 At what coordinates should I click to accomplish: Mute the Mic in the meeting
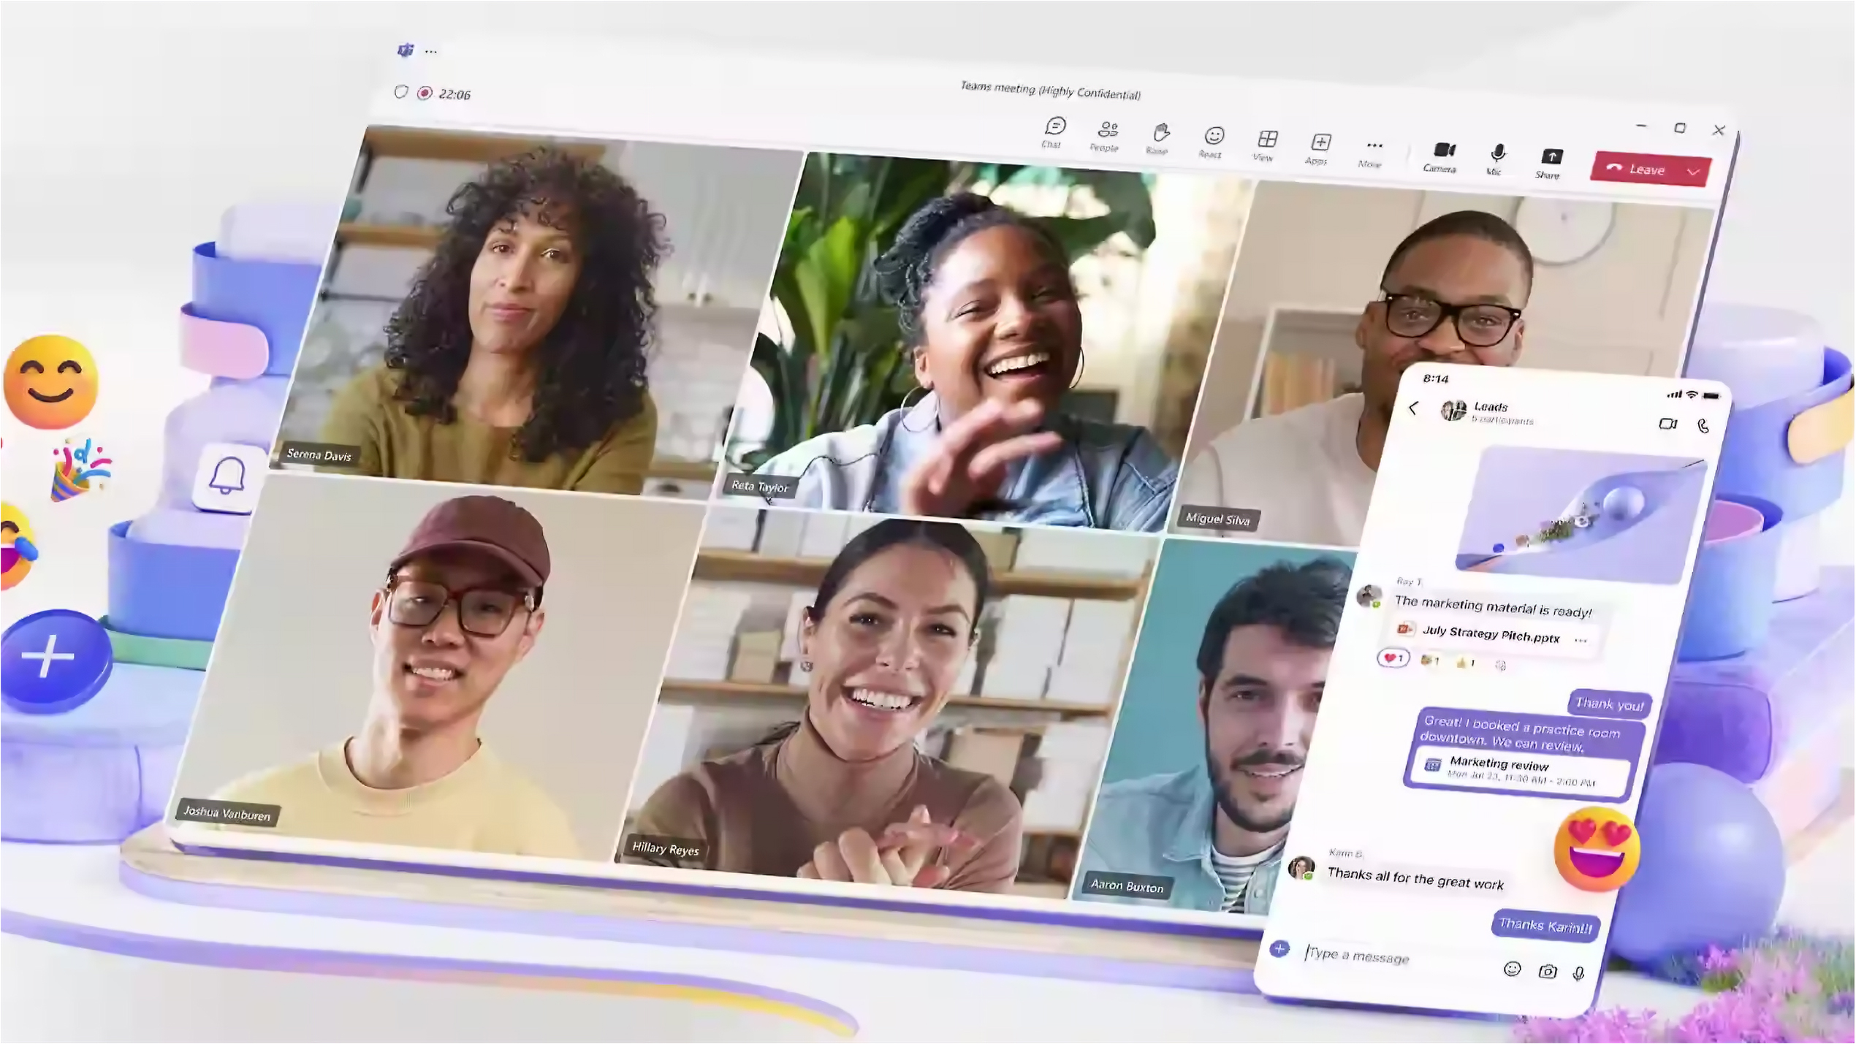(x=1496, y=159)
